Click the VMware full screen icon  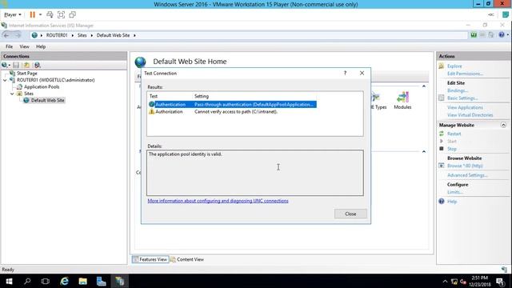tap(61, 14)
